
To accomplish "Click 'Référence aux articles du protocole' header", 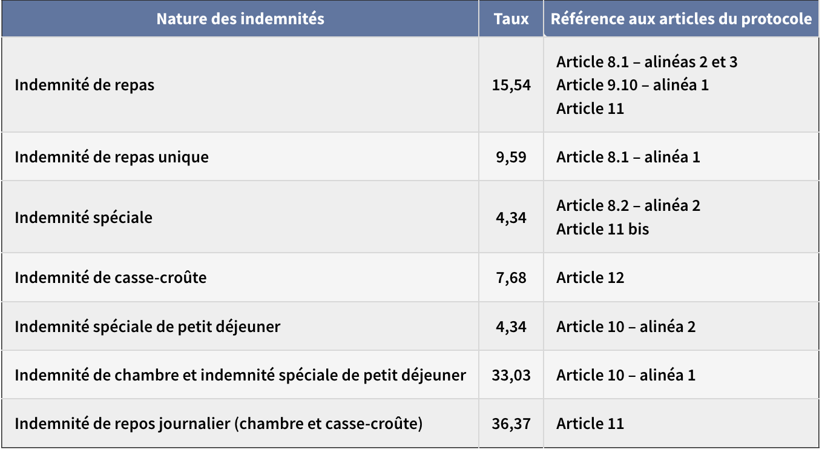I will (681, 19).
